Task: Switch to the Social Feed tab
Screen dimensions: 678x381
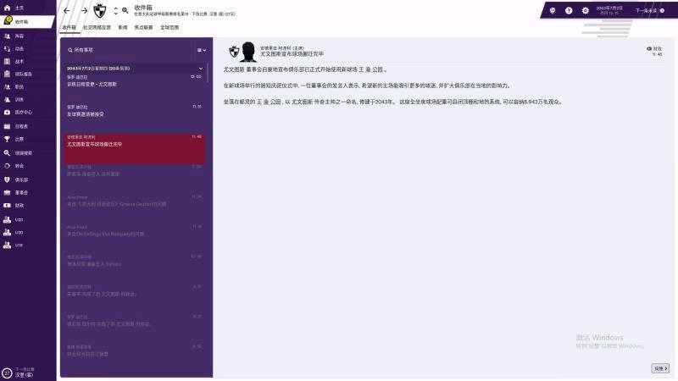Action: [97, 27]
